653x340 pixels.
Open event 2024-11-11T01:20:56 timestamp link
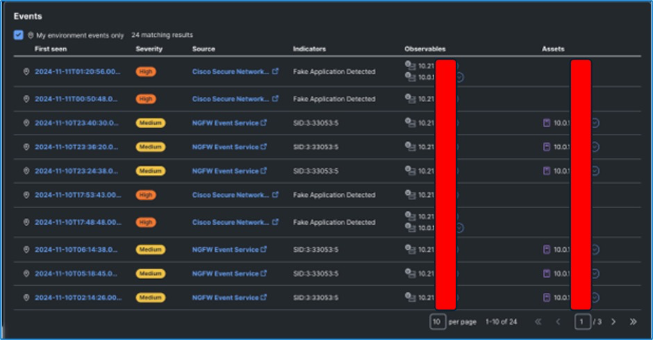click(x=77, y=71)
